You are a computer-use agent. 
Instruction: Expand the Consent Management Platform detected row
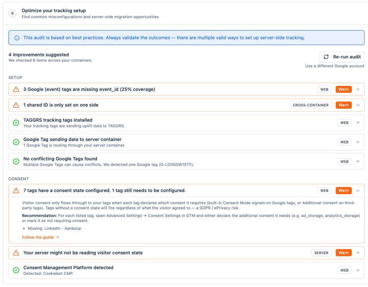(x=358, y=270)
